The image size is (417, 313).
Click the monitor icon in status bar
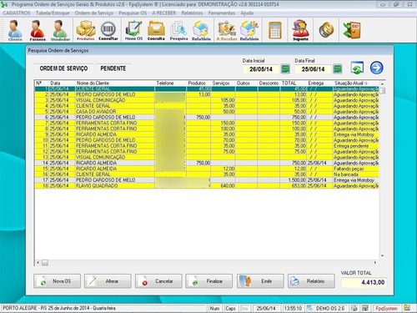(364, 308)
